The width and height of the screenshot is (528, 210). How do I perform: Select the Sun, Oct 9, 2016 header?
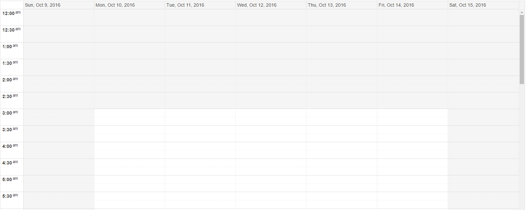coord(43,5)
